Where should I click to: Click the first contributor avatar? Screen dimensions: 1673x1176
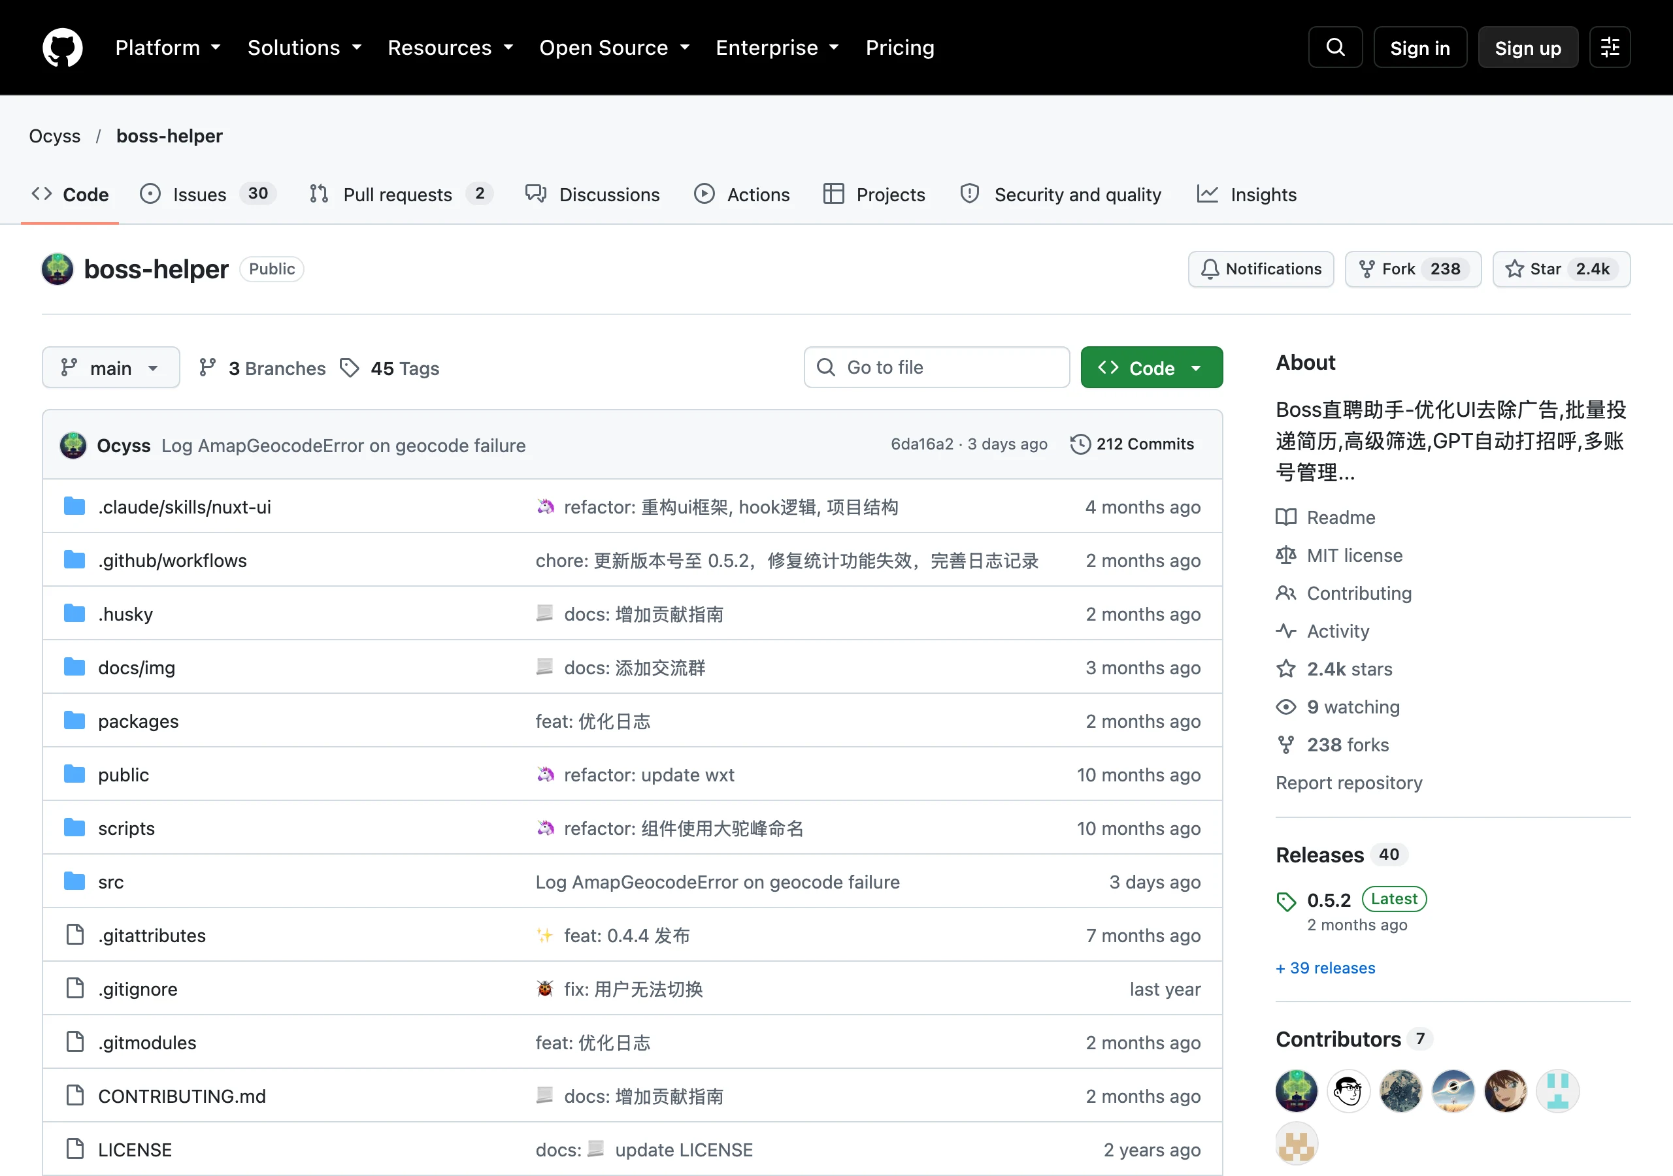pos(1297,1091)
